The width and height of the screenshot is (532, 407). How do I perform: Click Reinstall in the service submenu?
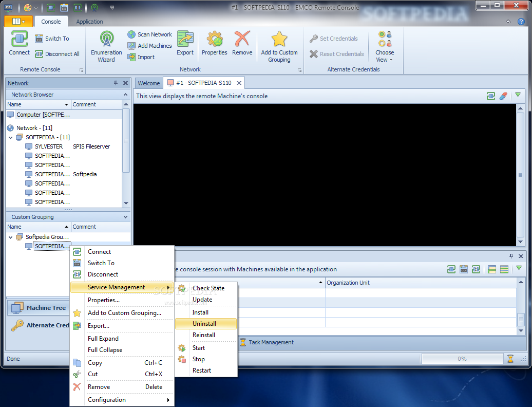pos(206,335)
